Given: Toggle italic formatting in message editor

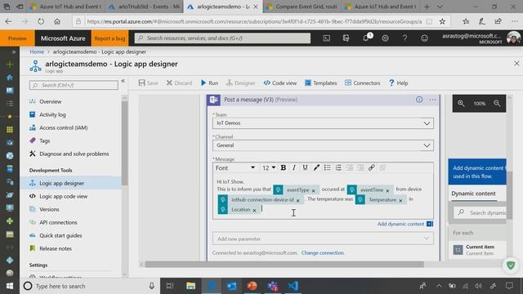Looking at the screenshot, I should click(294, 167).
